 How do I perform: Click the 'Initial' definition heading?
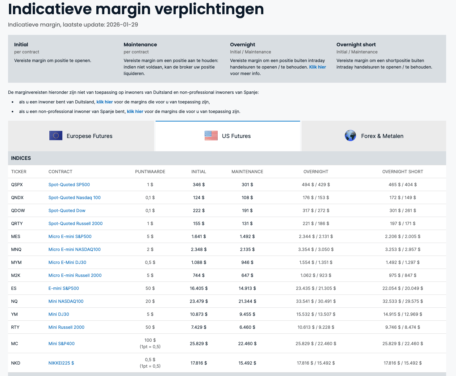[21, 44]
